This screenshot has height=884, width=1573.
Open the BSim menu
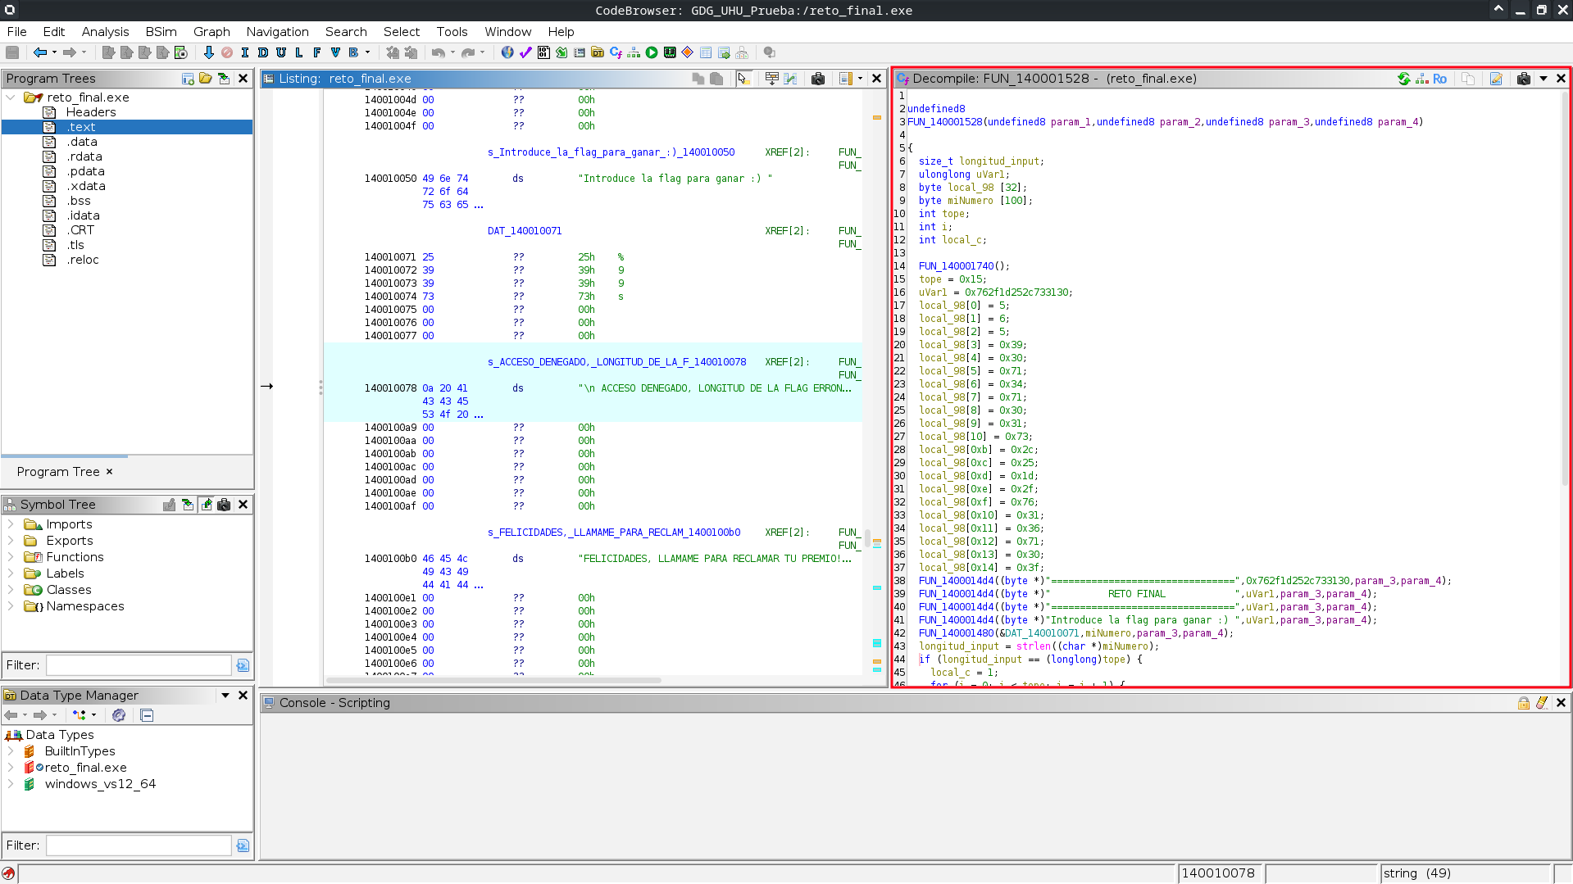[161, 32]
